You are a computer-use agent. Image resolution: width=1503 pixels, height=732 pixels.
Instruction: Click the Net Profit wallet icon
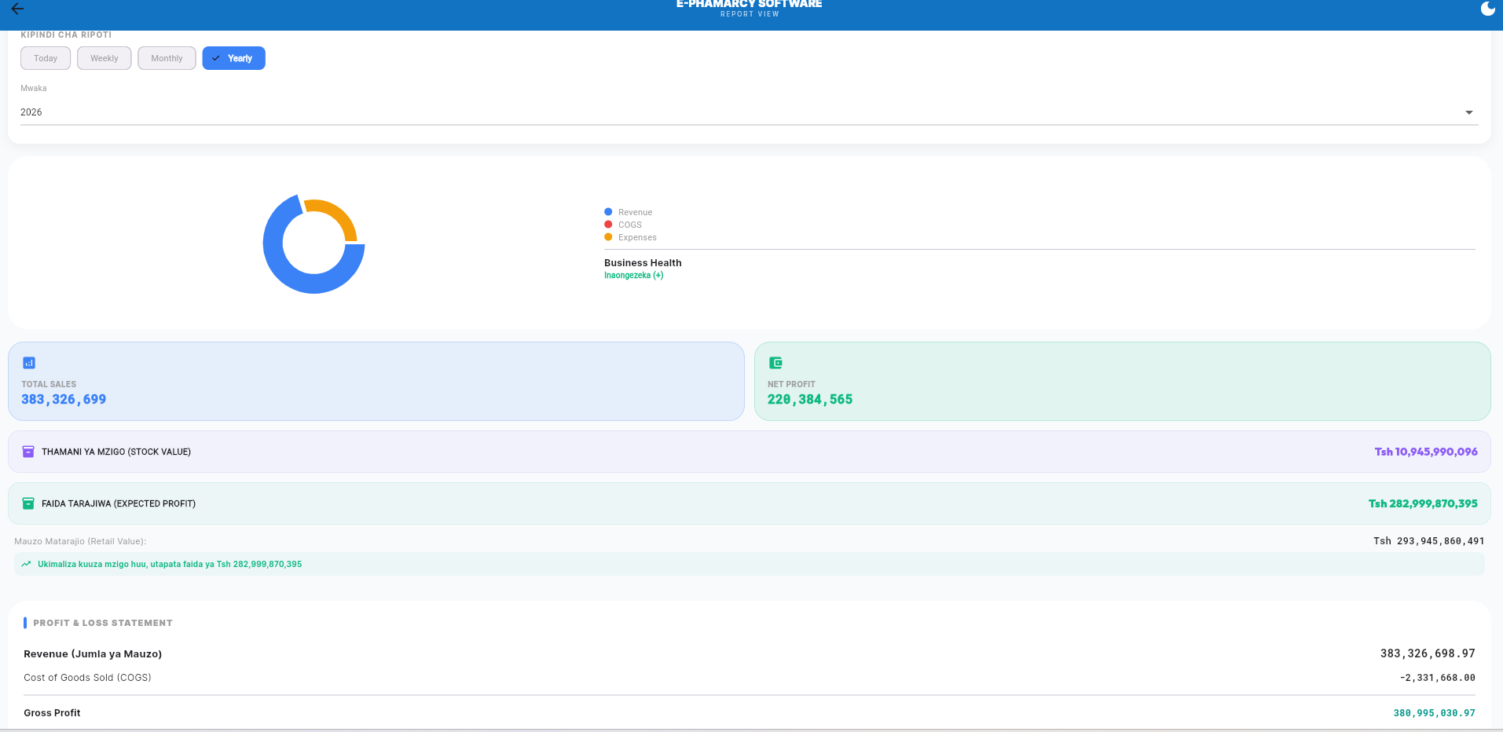click(x=775, y=363)
